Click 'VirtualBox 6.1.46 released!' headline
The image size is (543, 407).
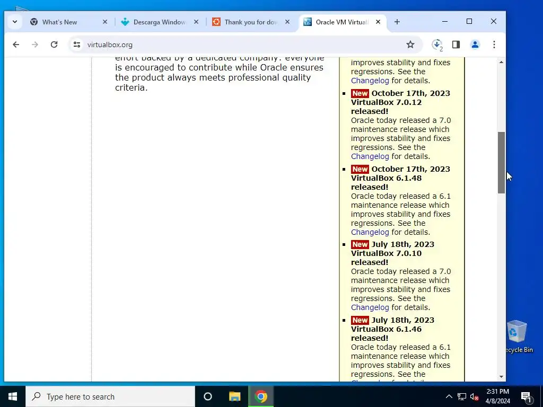pyautogui.click(x=386, y=334)
